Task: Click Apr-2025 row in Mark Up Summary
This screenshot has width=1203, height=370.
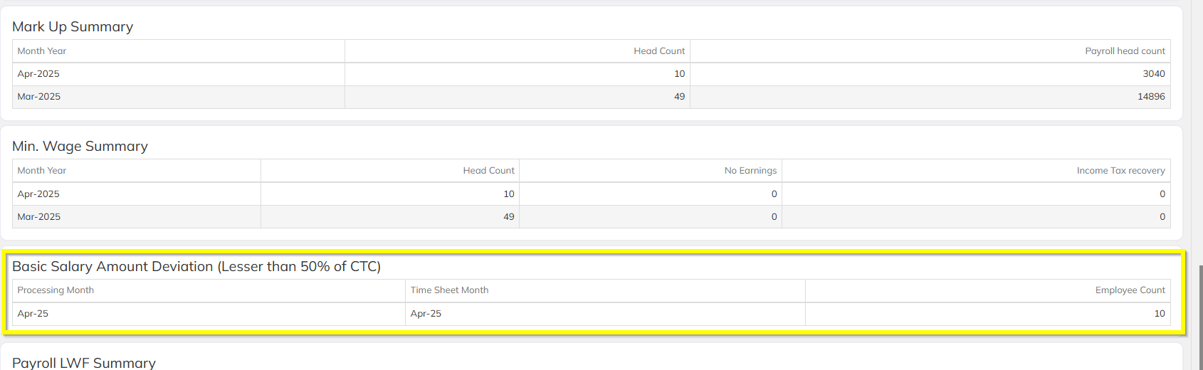Action: 38,74
